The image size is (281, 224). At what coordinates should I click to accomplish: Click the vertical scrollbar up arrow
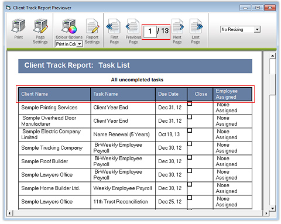[x=272, y=56]
